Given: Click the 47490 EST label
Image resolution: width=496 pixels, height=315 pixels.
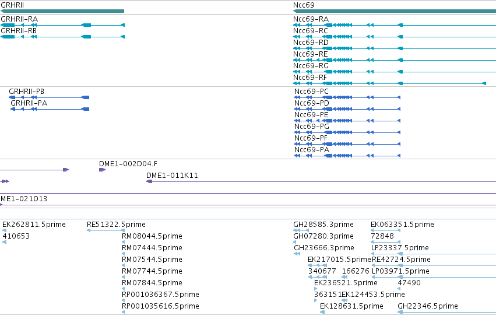Looking at the screenshot, I should click(x=409, y=283).
